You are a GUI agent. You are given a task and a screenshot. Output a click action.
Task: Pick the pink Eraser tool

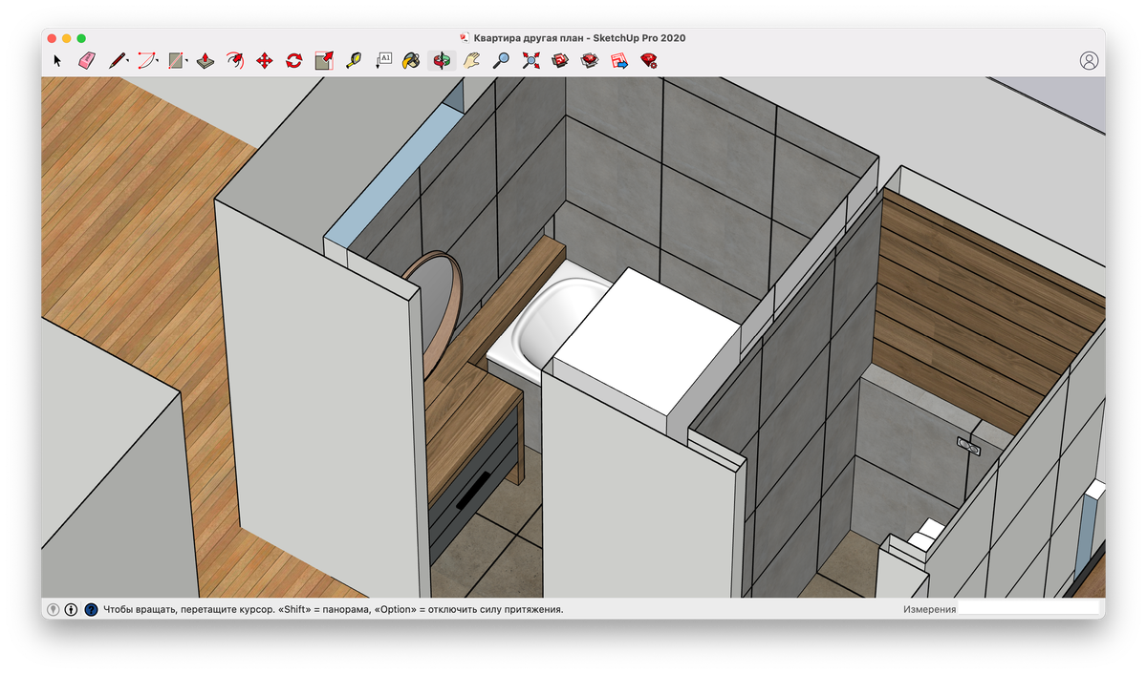tap(86, 60)
